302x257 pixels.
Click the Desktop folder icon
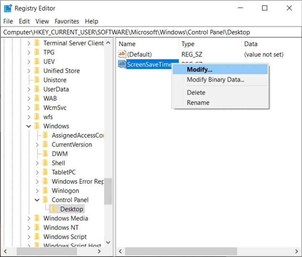pos(54,209)
